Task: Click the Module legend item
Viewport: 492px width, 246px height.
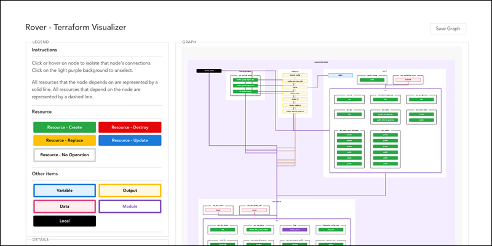Action: [130, 207]
